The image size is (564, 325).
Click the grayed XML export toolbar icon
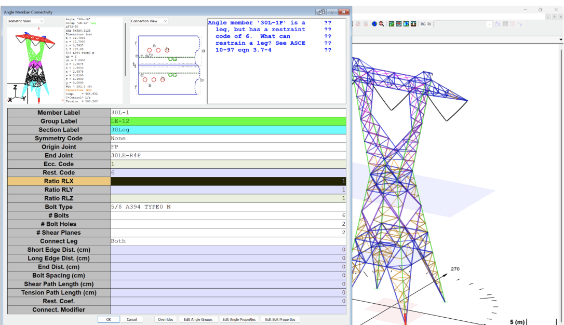point(513,24)
